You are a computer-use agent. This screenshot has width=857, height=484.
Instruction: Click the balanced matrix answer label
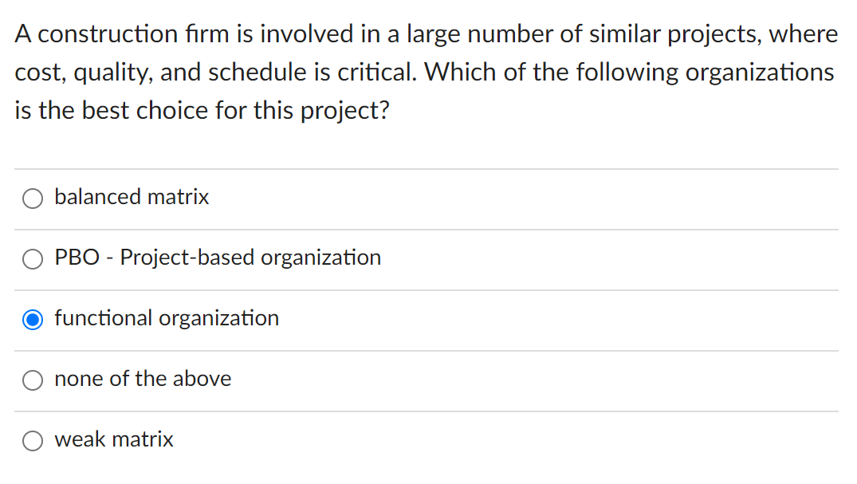tap(131, 198)
